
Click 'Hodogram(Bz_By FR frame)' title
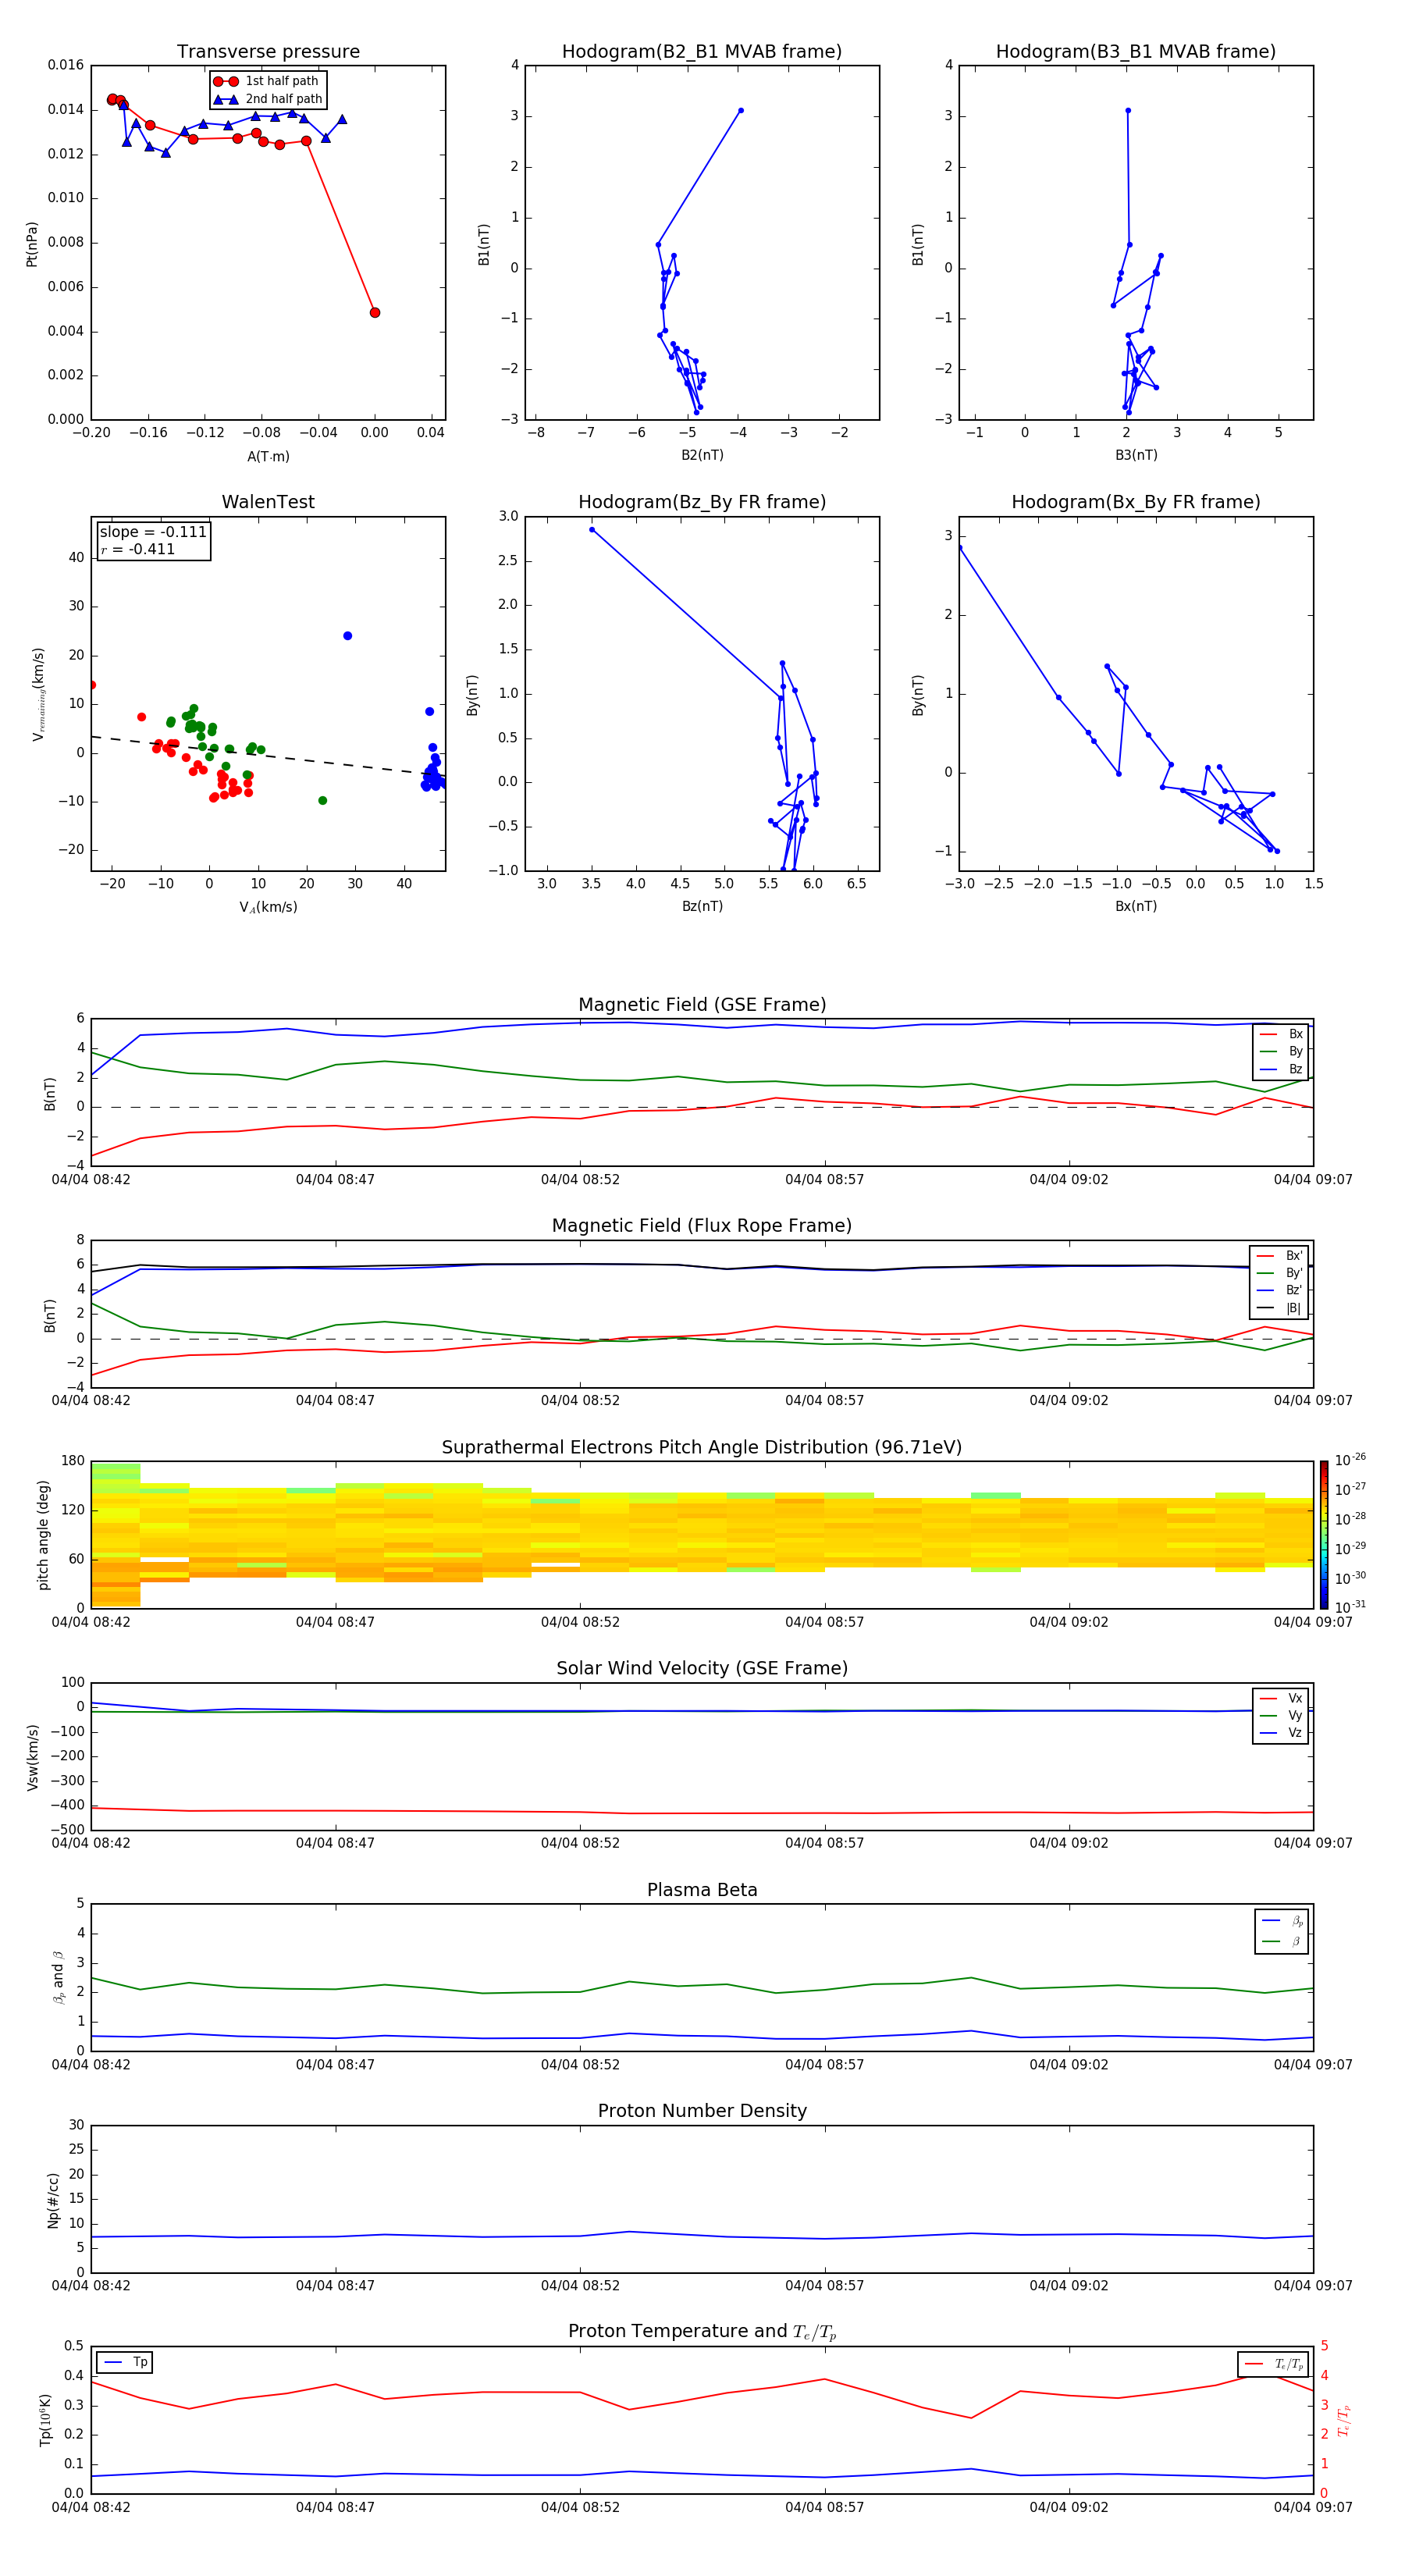(702, 502)
